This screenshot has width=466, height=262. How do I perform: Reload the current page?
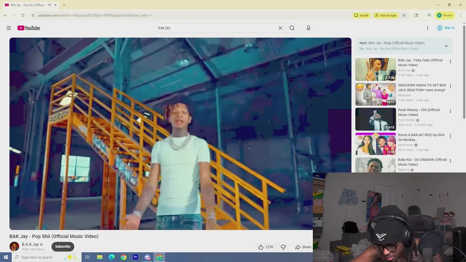pos(23,15)
